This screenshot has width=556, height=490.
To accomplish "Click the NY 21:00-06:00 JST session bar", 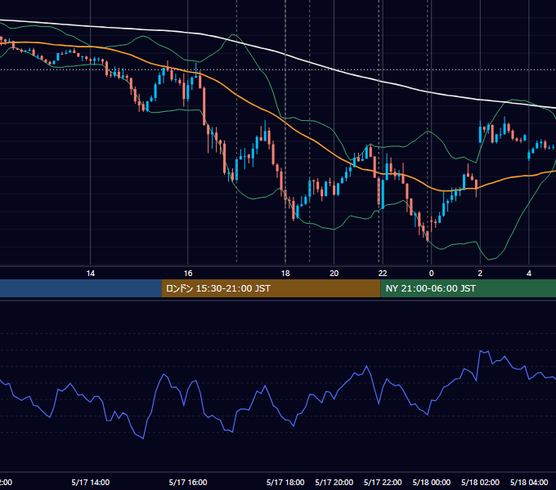I will [468, 288].
